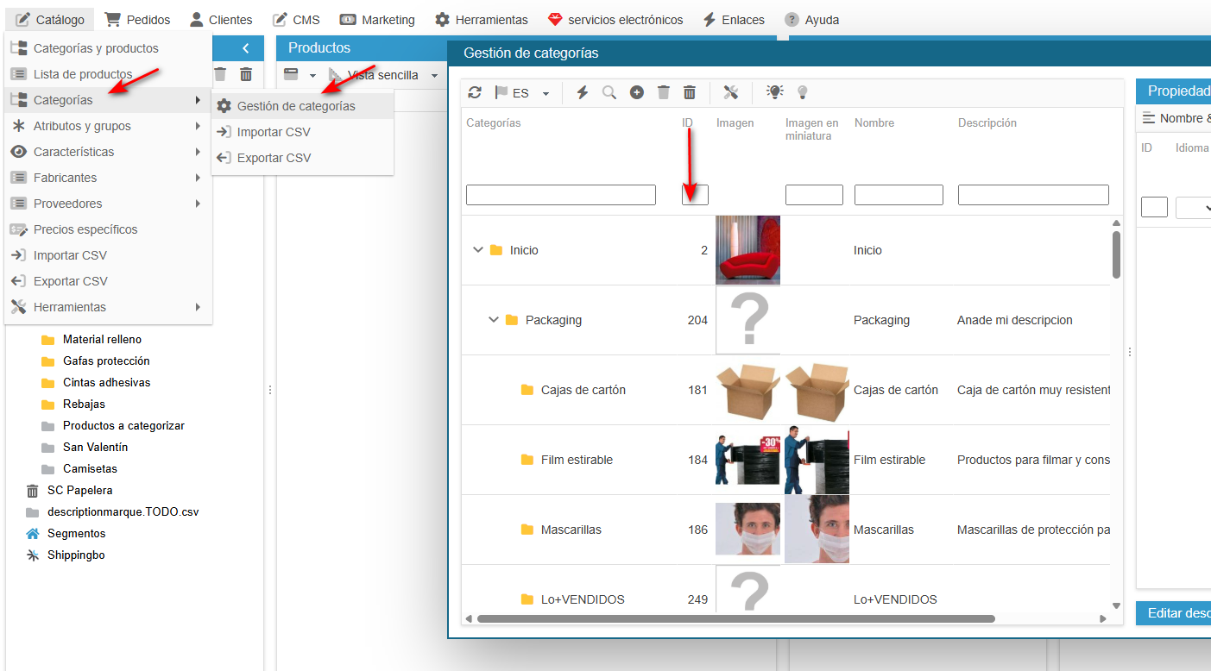Screen dimensions: 1211x671
Task: Collapse the Inicio category tree node
Action: (x=477, y=250)
